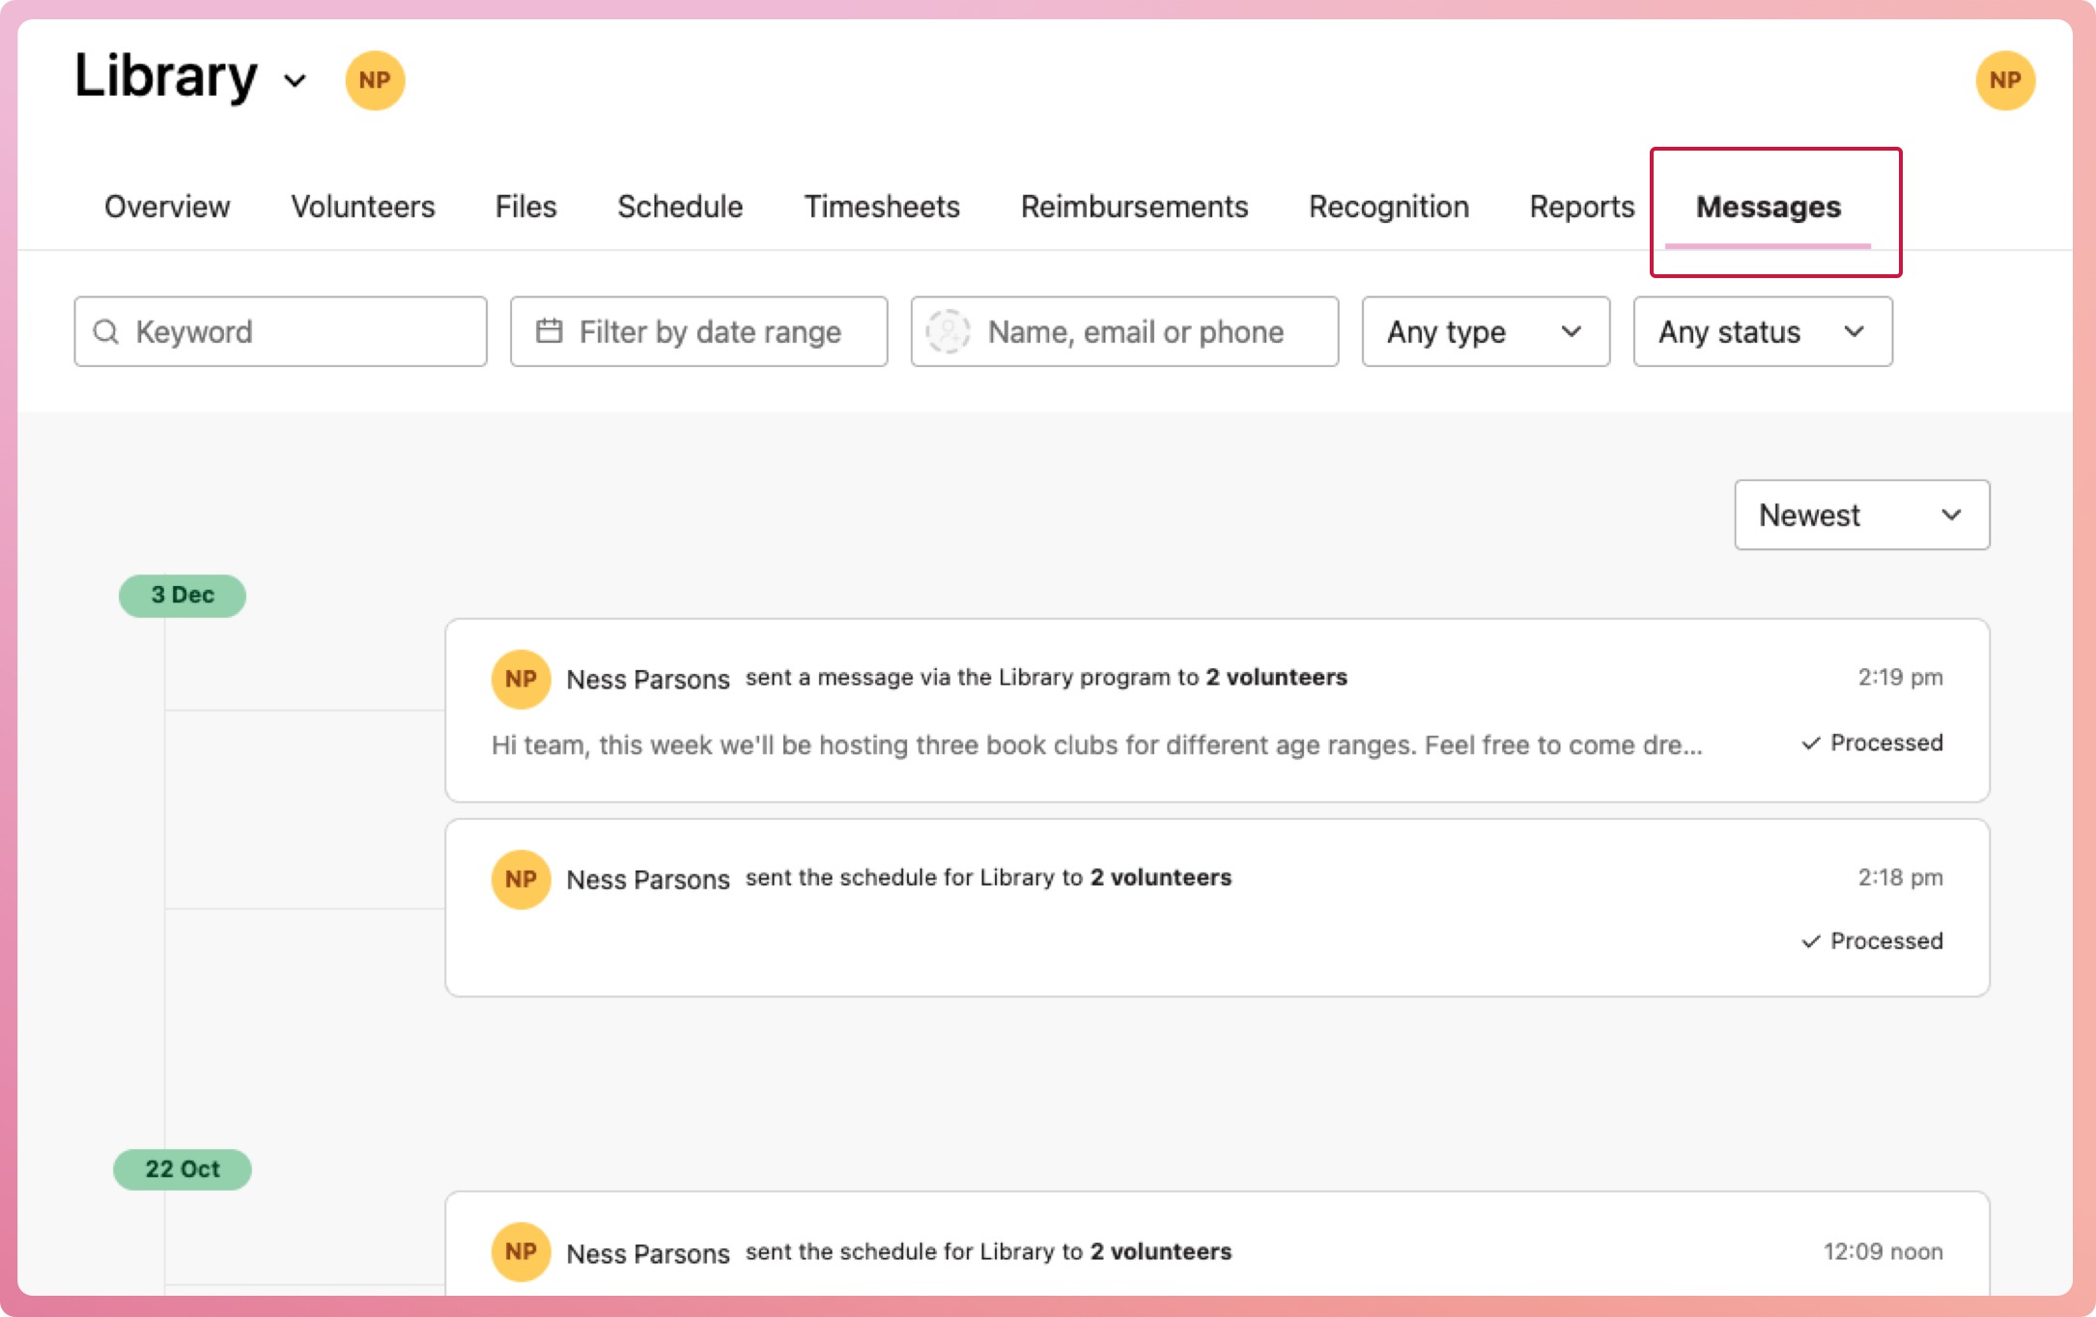Image resolution: width=2096 pixels, height=1317 pixels.
Task: Open the NP profile avatar at top right
Action: click(2004, 80)
